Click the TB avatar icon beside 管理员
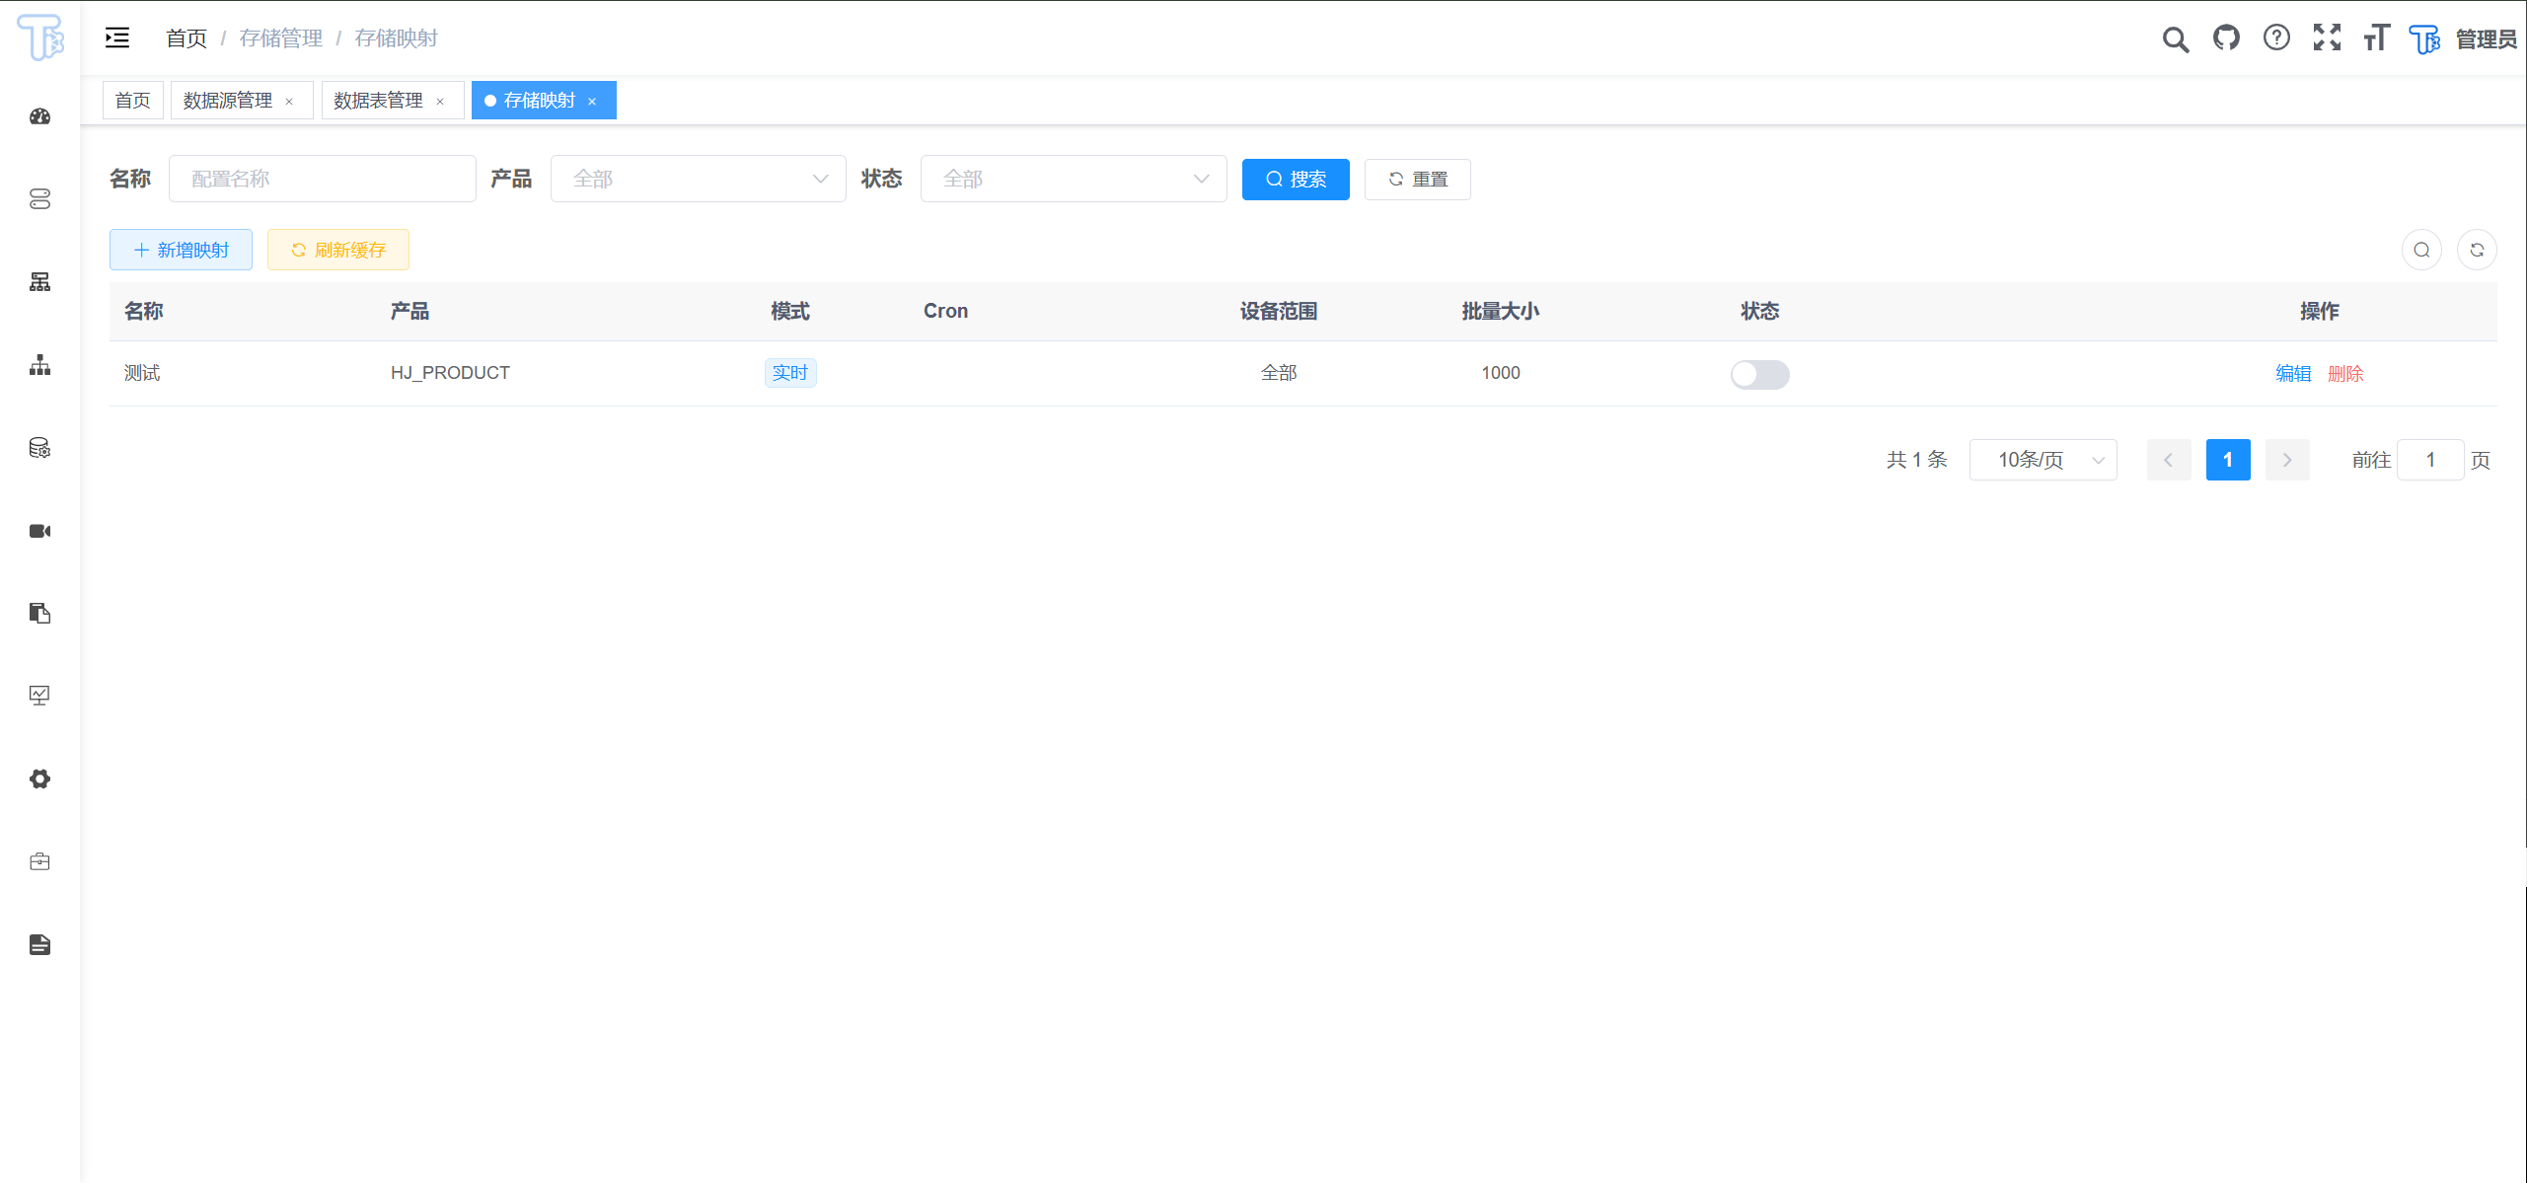2527x1183 pixels. (x=2424, y=39)
